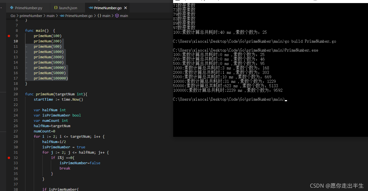Click terminal result line for 5000 showing 669
This screenshot has width=368, height=191.
222,77
